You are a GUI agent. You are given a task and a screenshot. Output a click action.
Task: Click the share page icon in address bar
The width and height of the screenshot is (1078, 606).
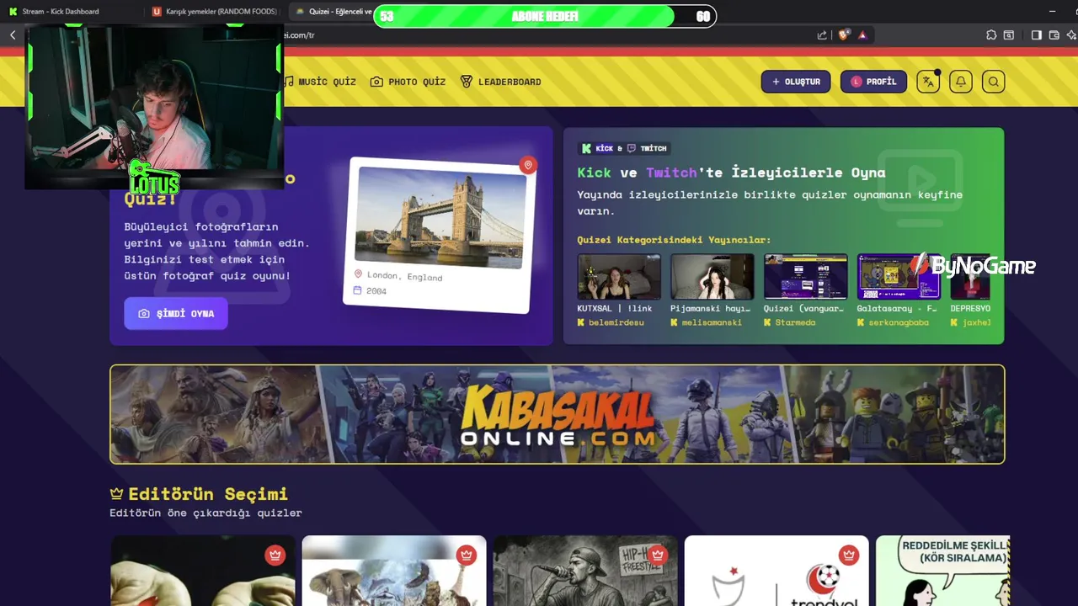click(x=822, y=35)
